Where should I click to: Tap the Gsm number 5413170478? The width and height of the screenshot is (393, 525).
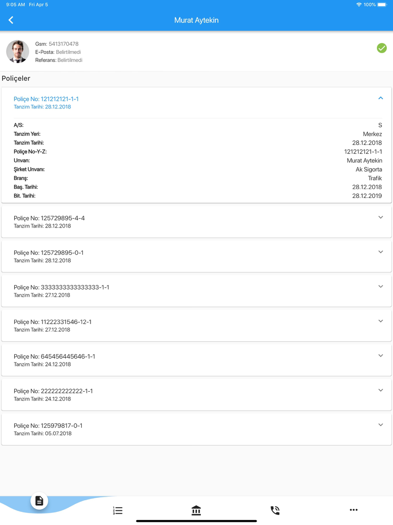[64, 44]
